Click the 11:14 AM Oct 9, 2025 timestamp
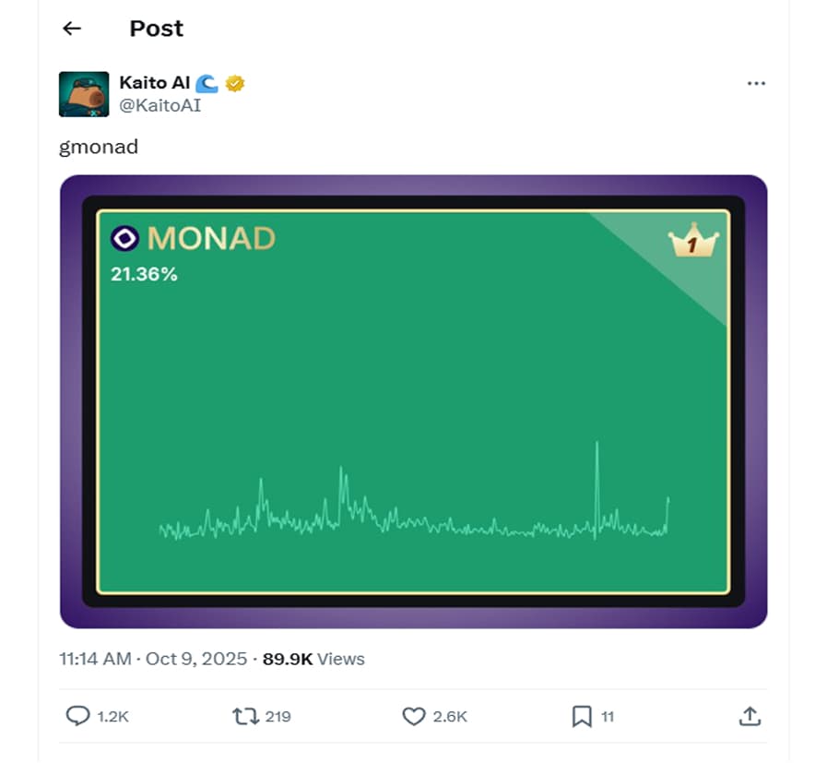Image resolution: width=827 pixels, height=763 pixels. (x=153, y=659)
